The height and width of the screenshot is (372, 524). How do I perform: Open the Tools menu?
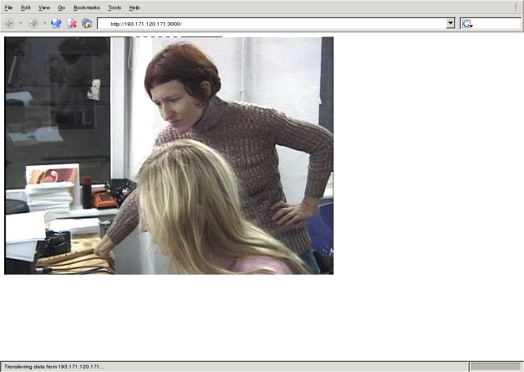point(115,7)
